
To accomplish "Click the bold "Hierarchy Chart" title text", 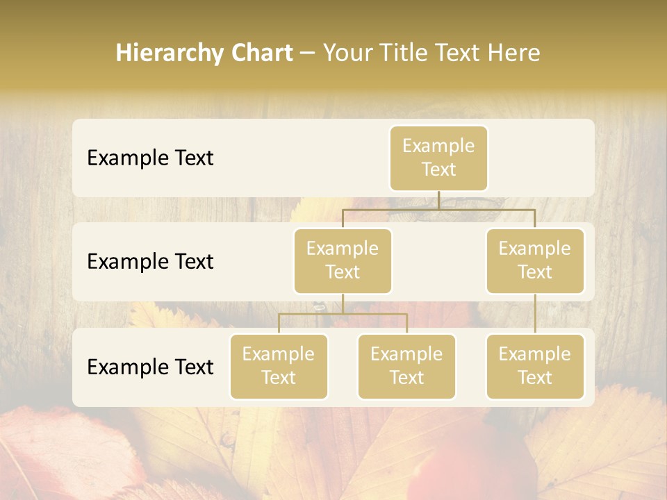I will (204, 53).
